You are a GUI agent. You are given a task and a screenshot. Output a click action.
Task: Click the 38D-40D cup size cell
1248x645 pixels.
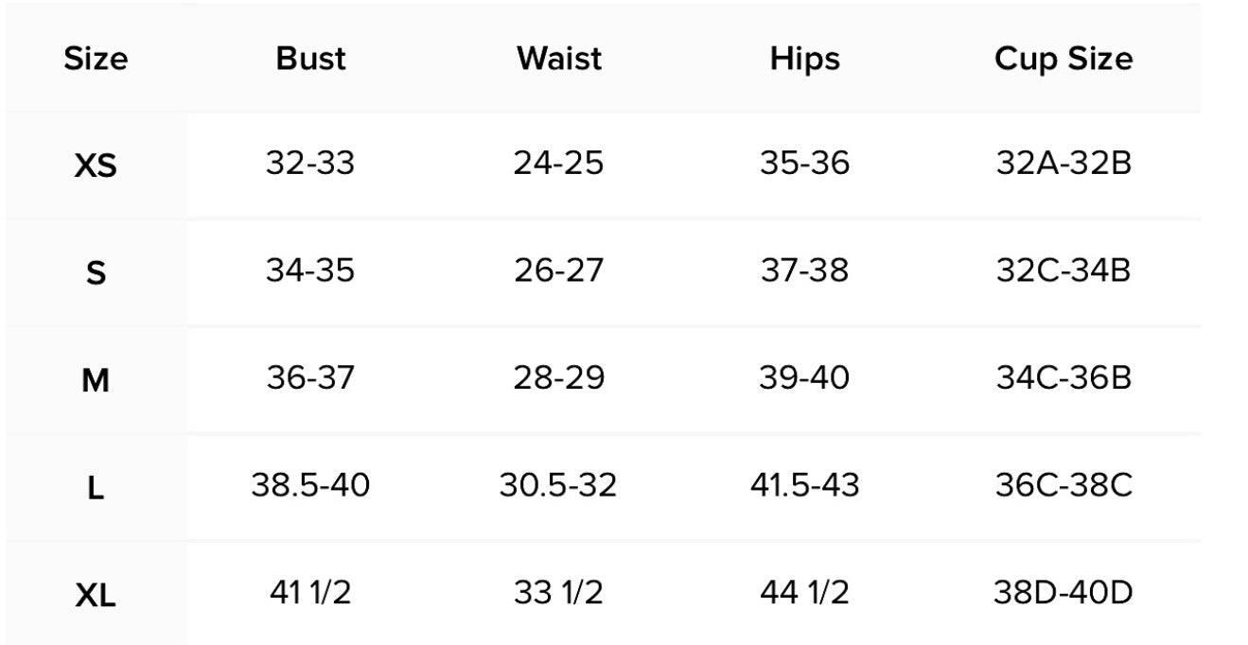tap(1063, 593)
